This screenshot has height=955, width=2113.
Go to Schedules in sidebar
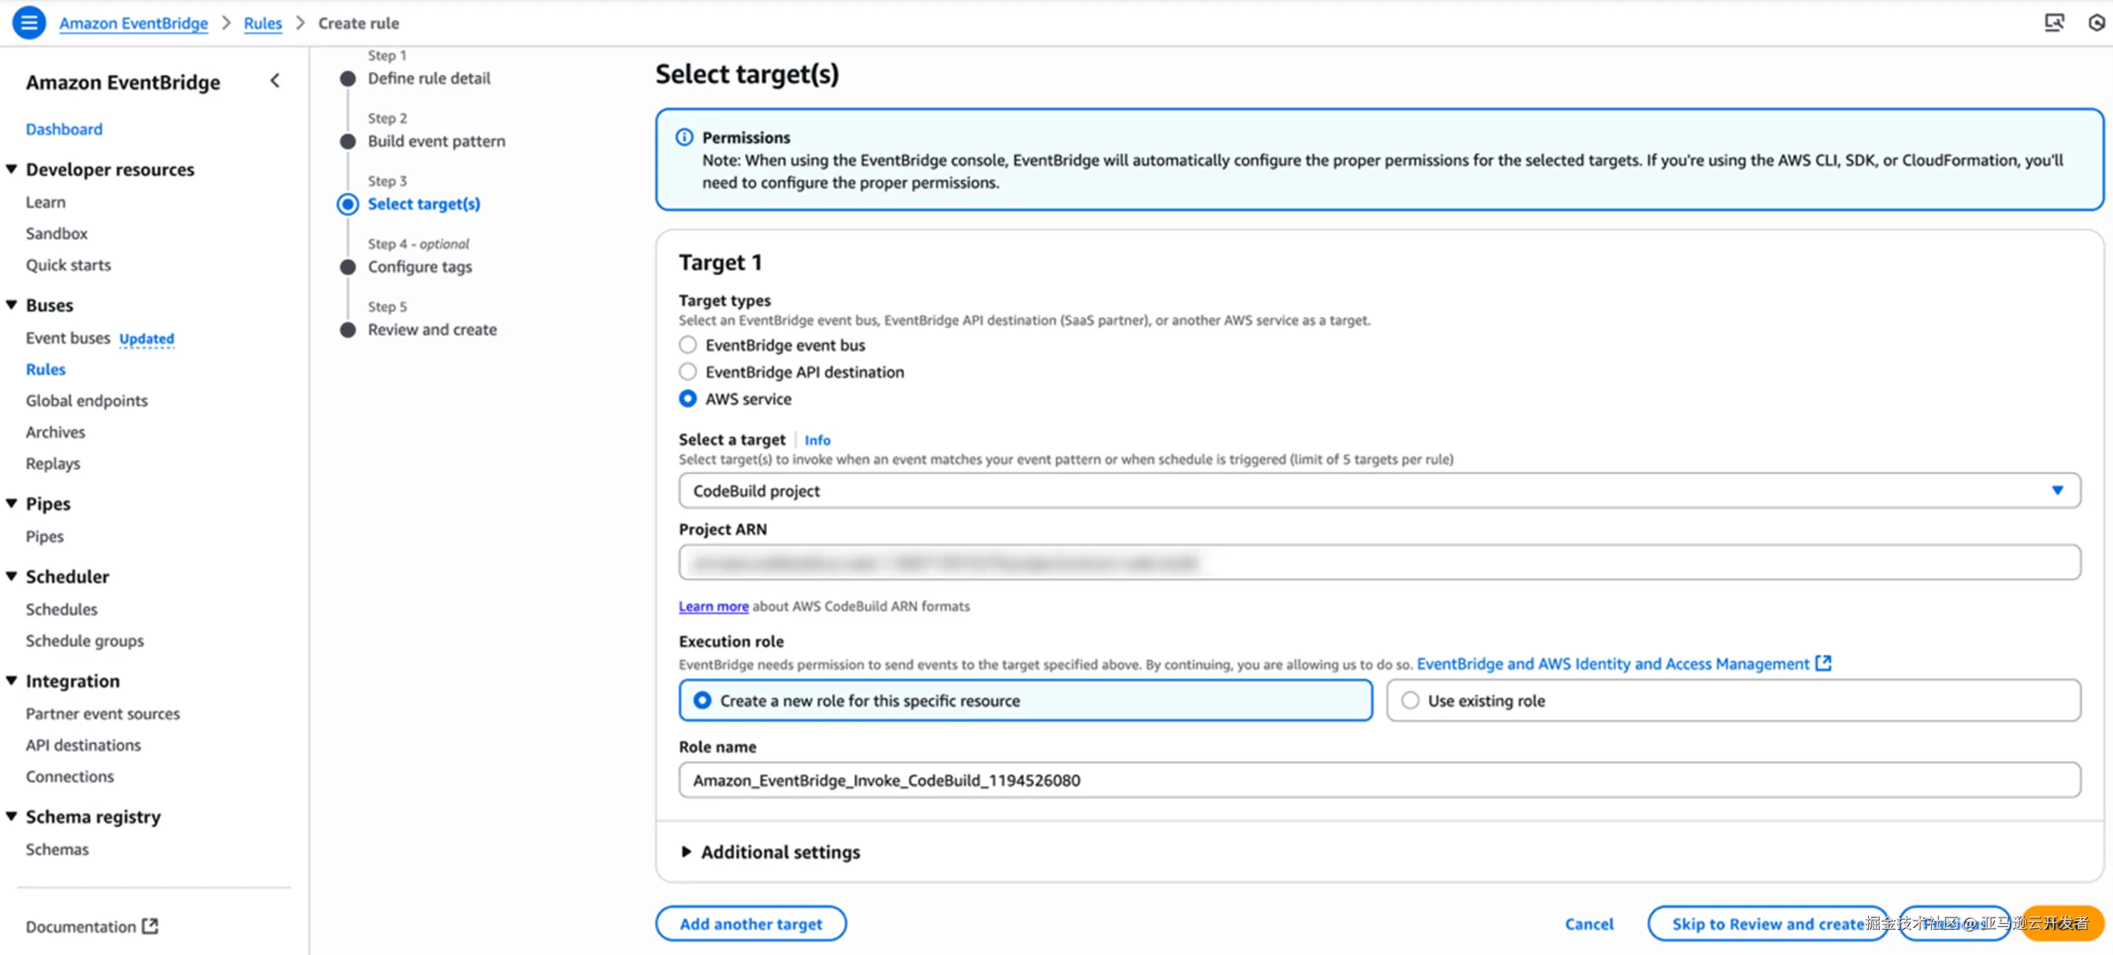pos(62,608)
